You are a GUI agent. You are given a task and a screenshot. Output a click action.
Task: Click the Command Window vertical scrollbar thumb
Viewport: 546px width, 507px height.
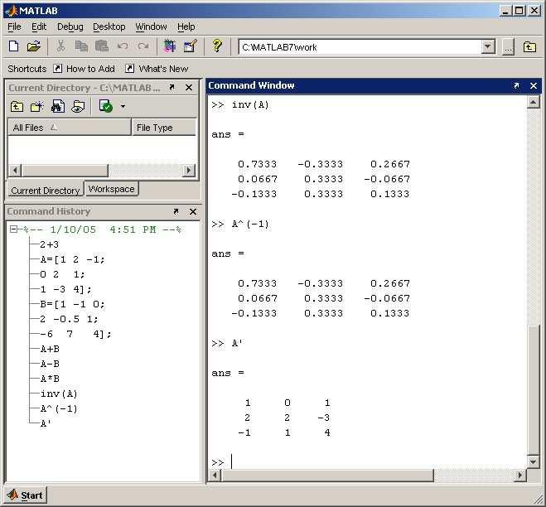coord(534,390)
